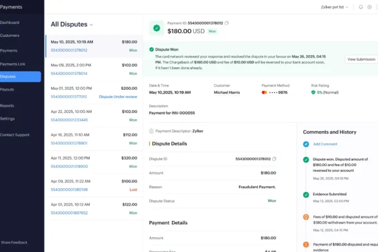Viewport: 378px width, 252px height.
Task: Open dispute link 5543000001233445
Action: (69, 120)
